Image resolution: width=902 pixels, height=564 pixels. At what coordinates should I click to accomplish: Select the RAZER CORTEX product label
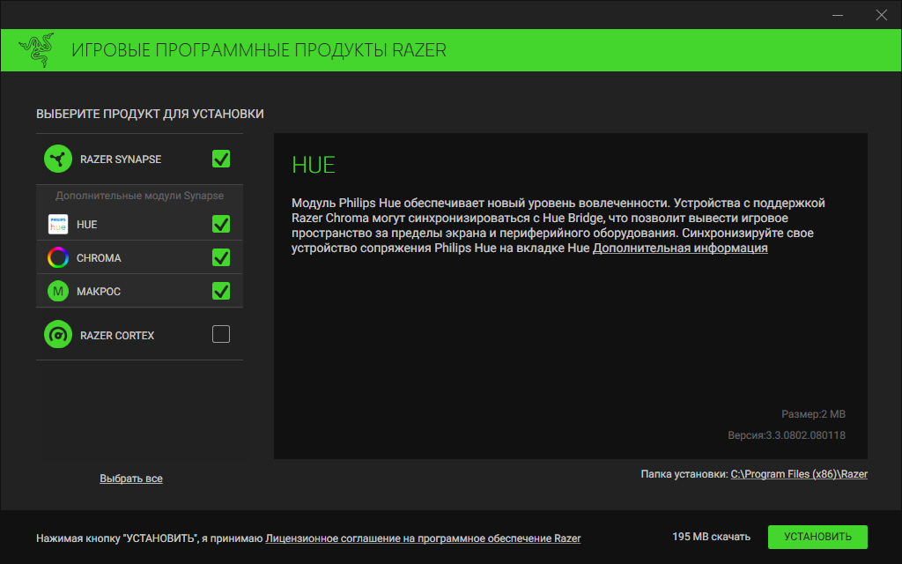point(117,336)
